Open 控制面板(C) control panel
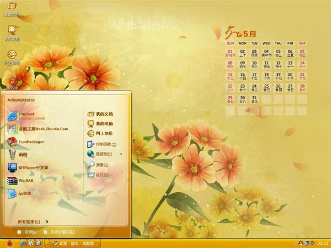Image resolution: width=331 pixels, height=248 pixels. point(102,144)
